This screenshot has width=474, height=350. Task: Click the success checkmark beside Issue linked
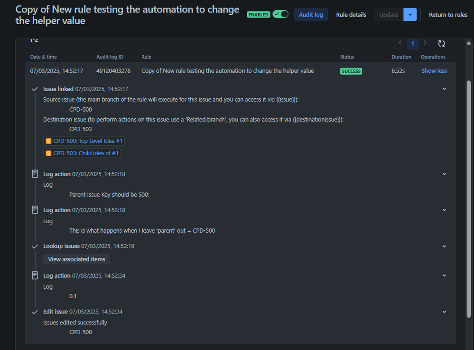pos(35,88)
